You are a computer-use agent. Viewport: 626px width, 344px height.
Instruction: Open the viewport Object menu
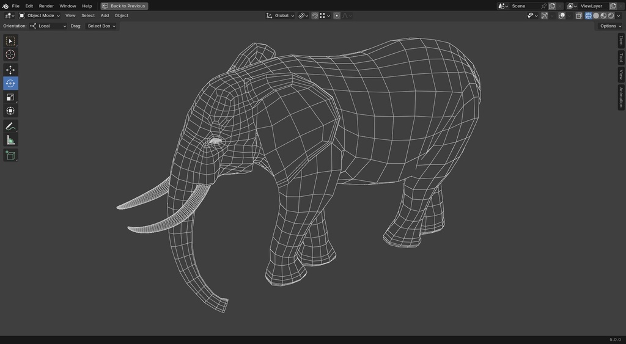[x=122, y=15]
